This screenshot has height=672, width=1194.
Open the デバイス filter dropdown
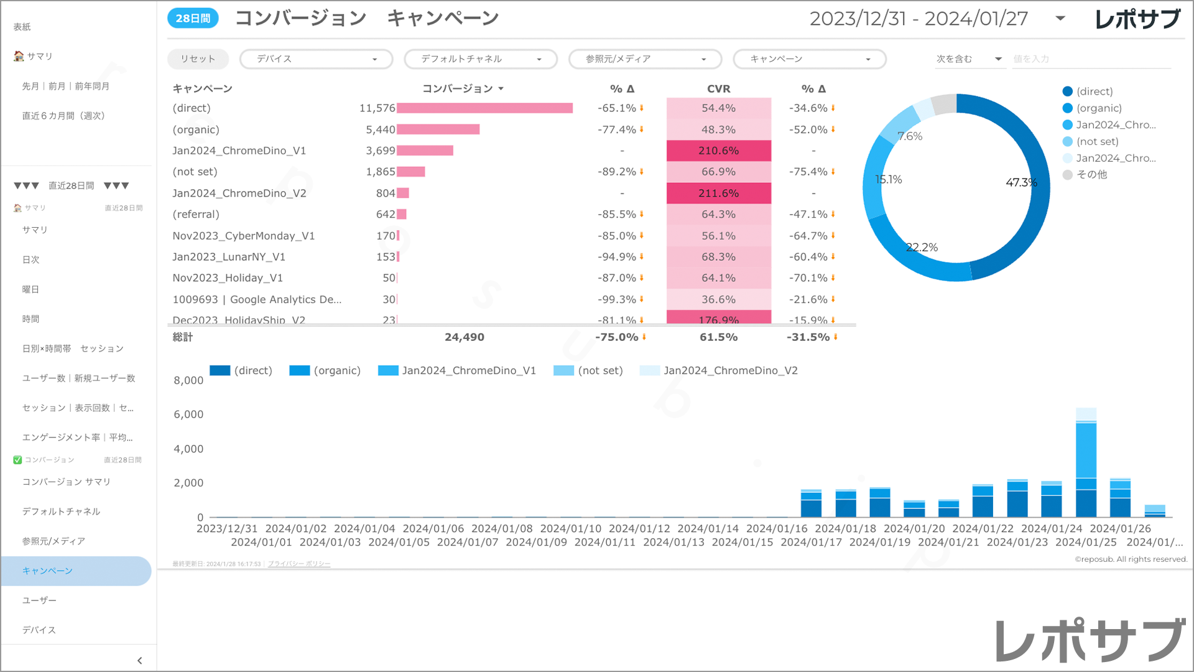[x=316, y=59]
